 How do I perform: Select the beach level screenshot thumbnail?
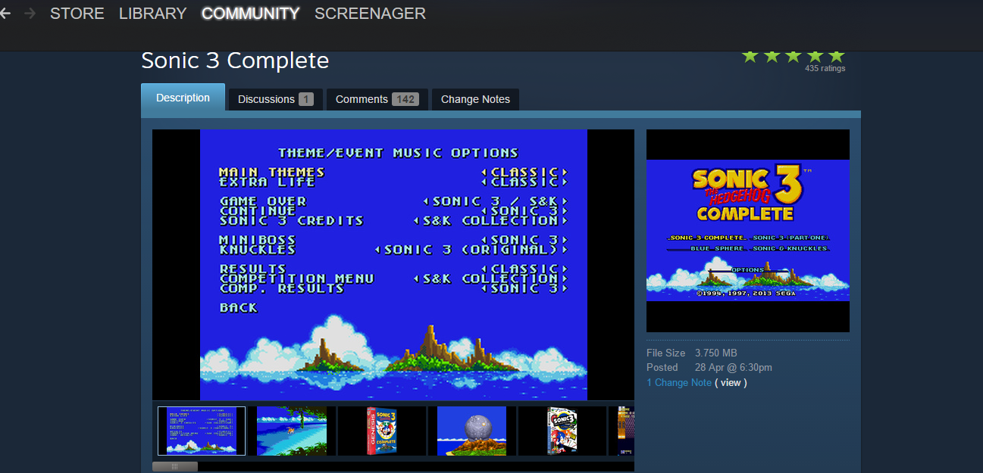click(x=292, y=431)
